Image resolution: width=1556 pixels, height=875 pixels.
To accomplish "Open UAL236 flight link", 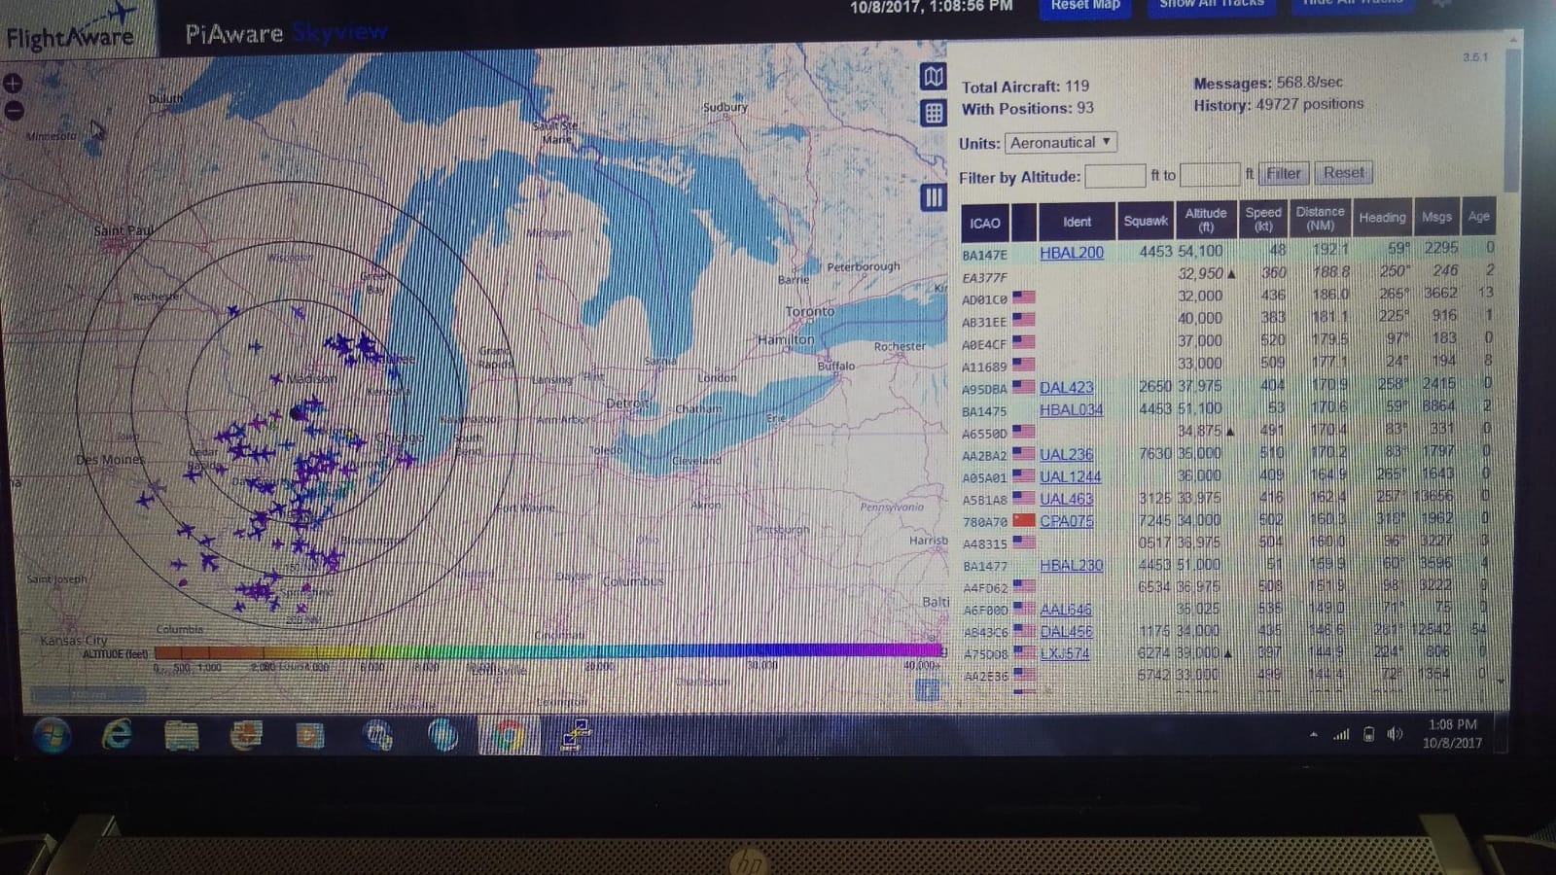I will pyautogui.click(x=1067, y=454).
